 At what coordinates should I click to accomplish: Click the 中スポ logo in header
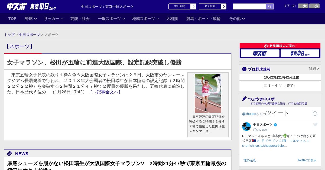pyautogui.click(x=17, y=6)
